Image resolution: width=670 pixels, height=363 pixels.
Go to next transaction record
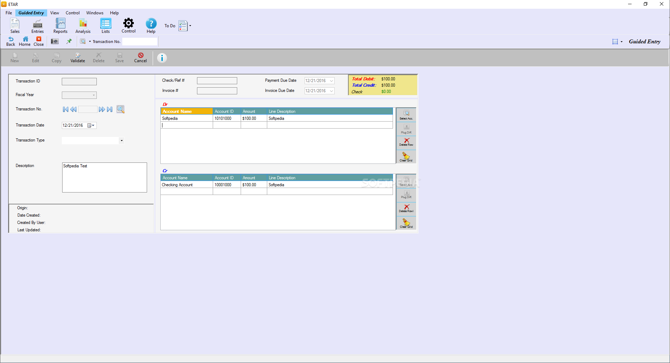(x=102, y=109)
